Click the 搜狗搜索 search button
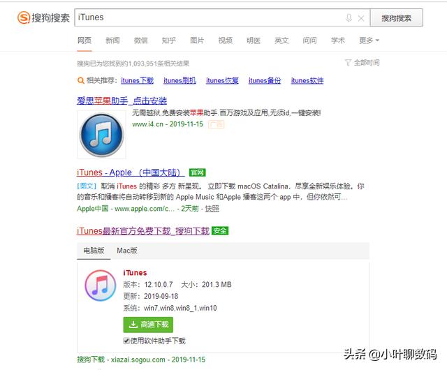447x370 pixels. pos(396,18)
